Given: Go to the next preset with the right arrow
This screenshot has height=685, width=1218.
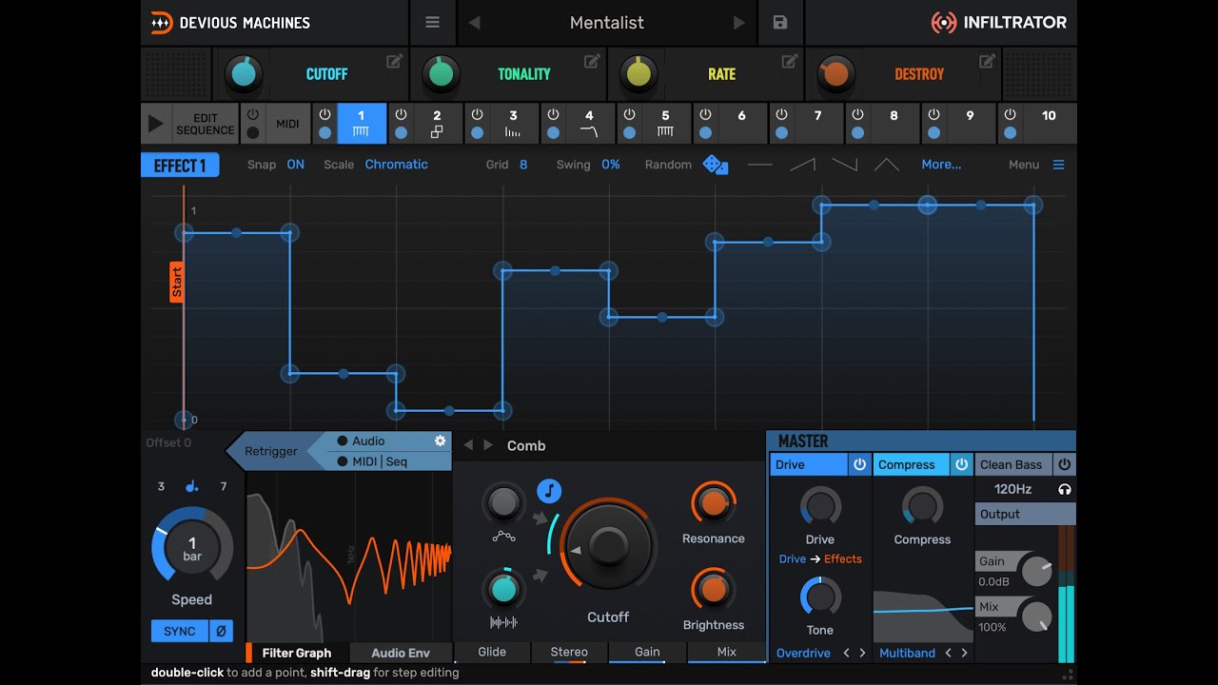Looking at the screenshot, I should (738, 23).
